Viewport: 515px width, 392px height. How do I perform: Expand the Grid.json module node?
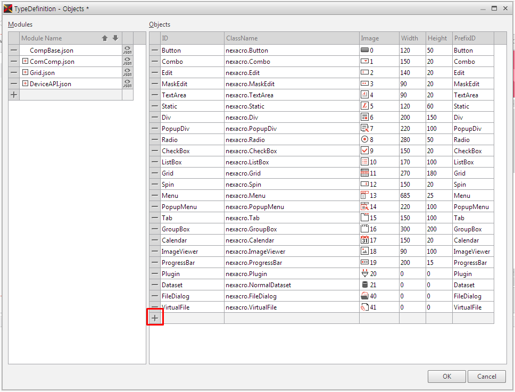(25, 73)
